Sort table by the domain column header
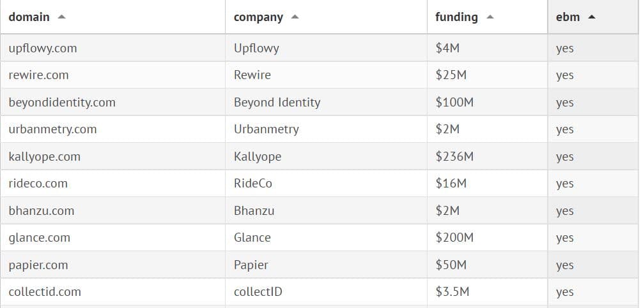Image resolution: width=641 pixels, height=308 pixels. pos(29,17)
